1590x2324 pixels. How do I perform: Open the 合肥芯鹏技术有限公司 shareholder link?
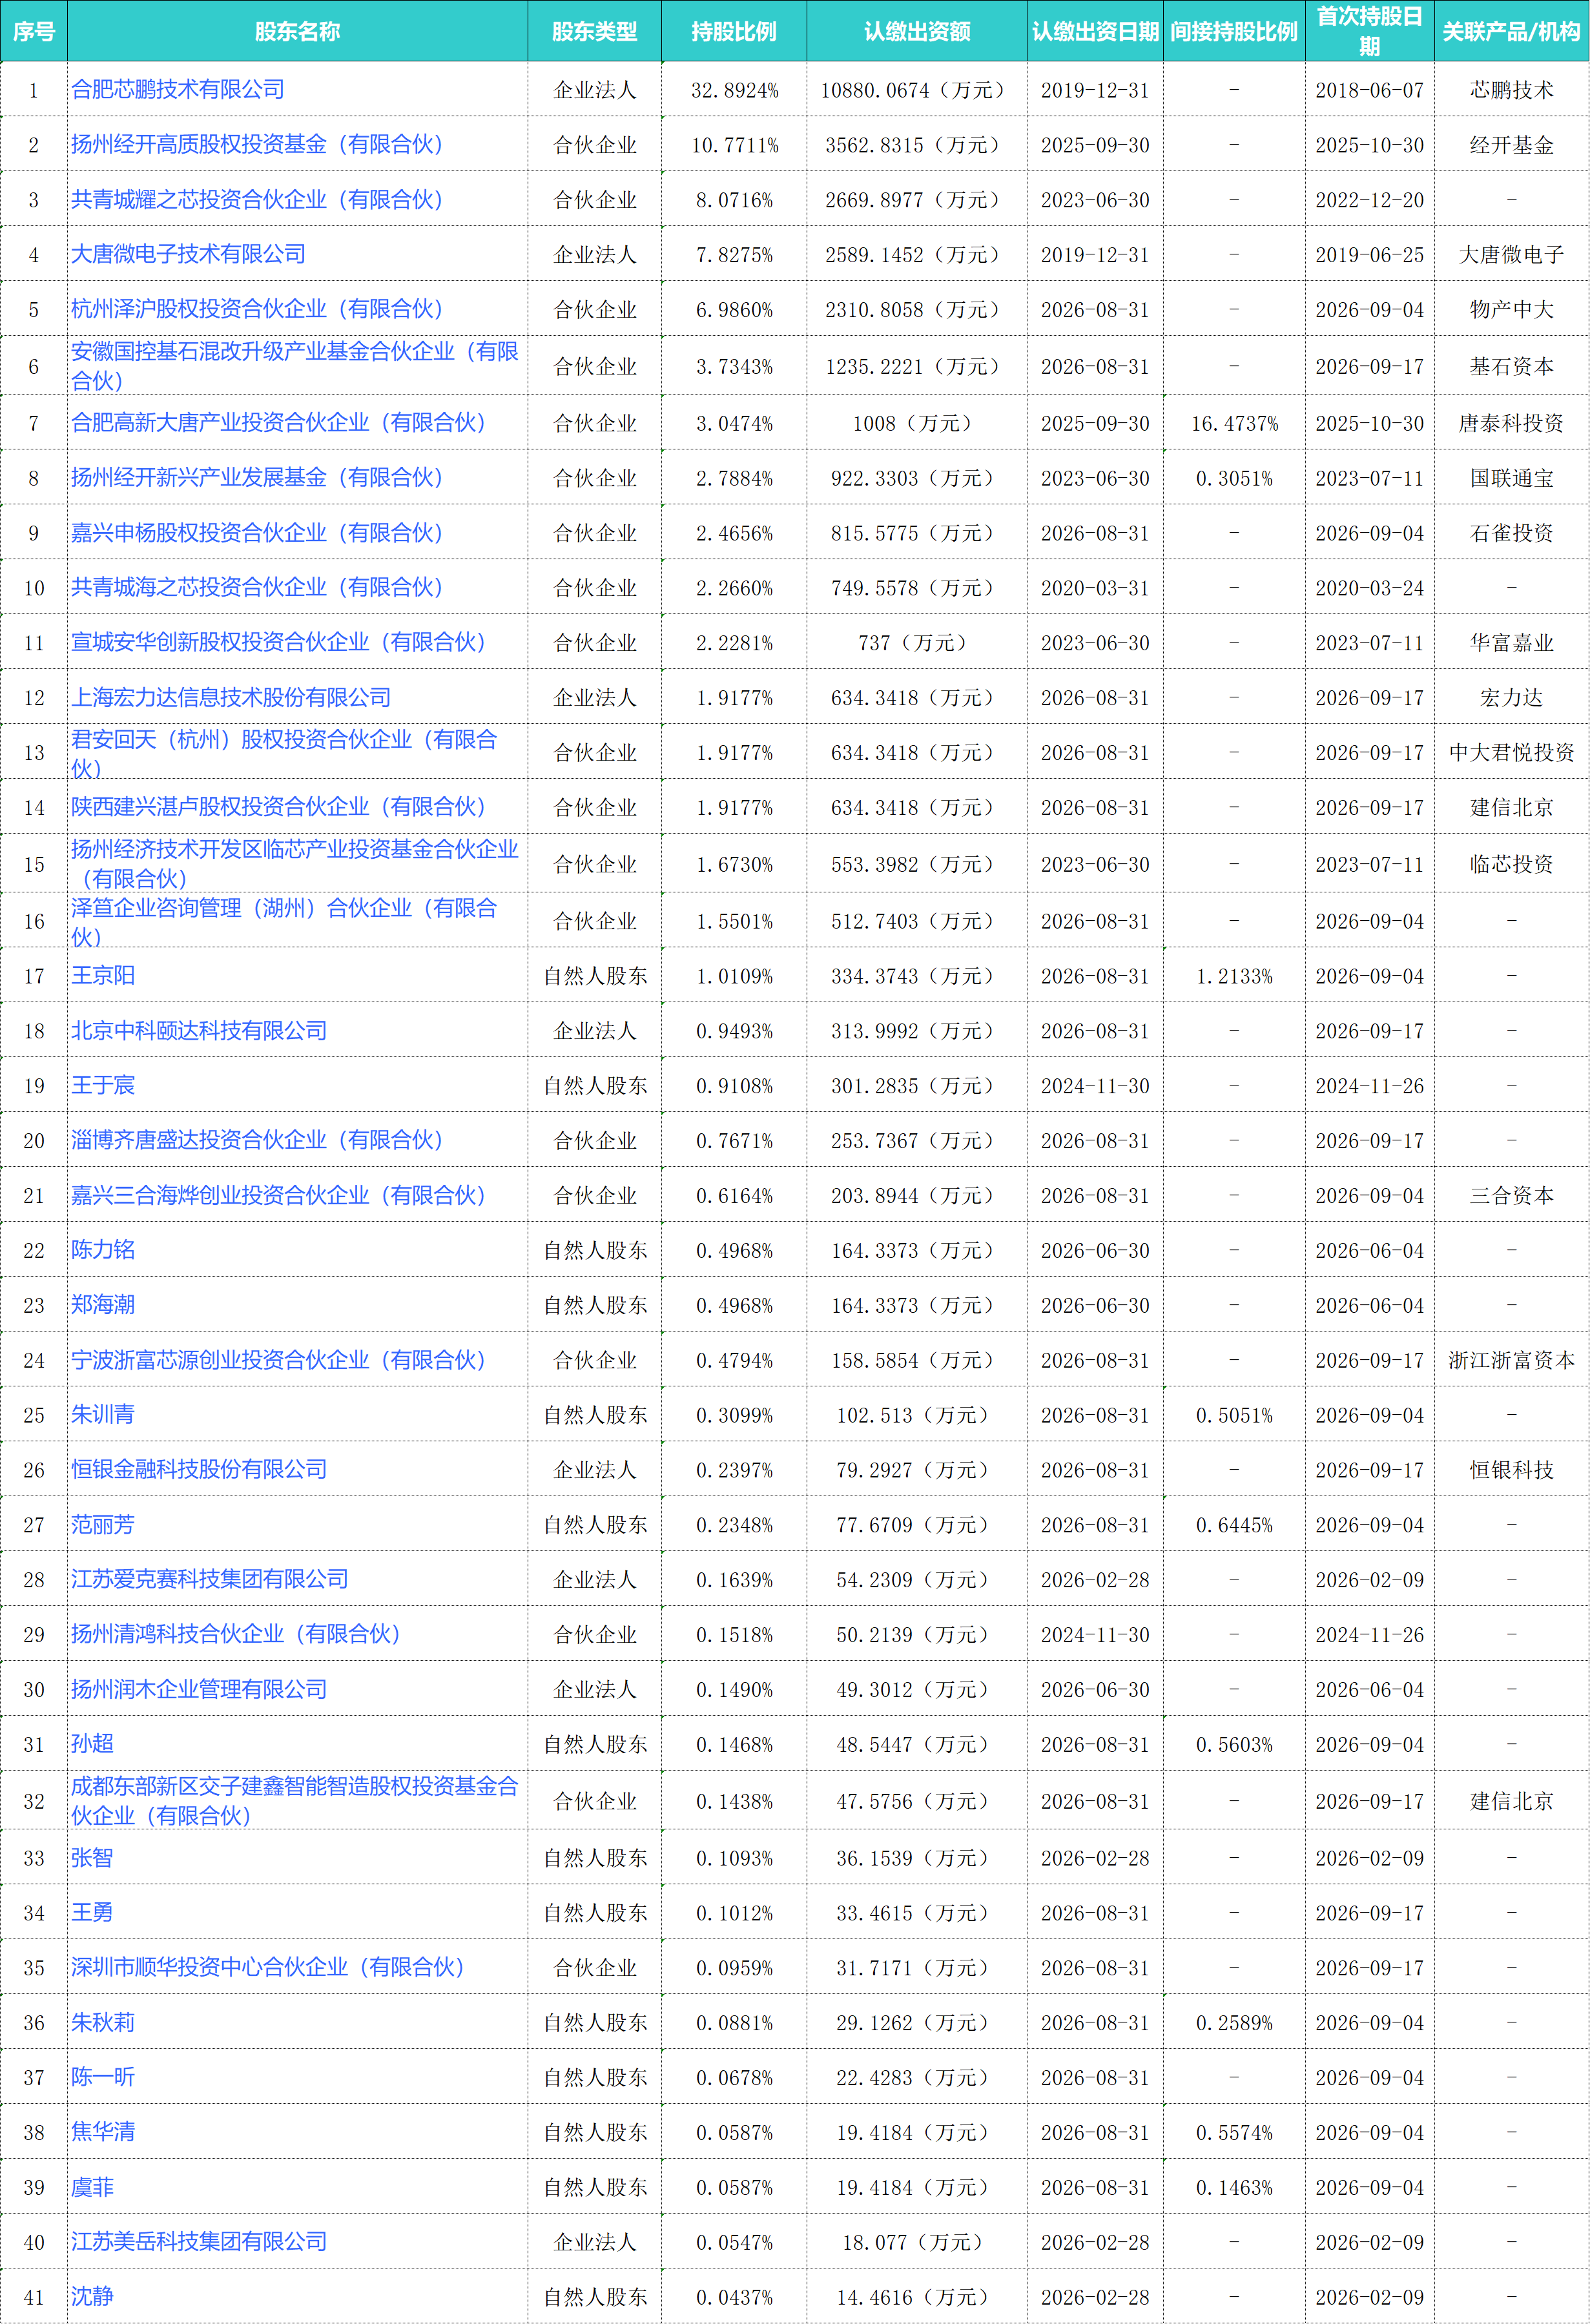[178, 90]
